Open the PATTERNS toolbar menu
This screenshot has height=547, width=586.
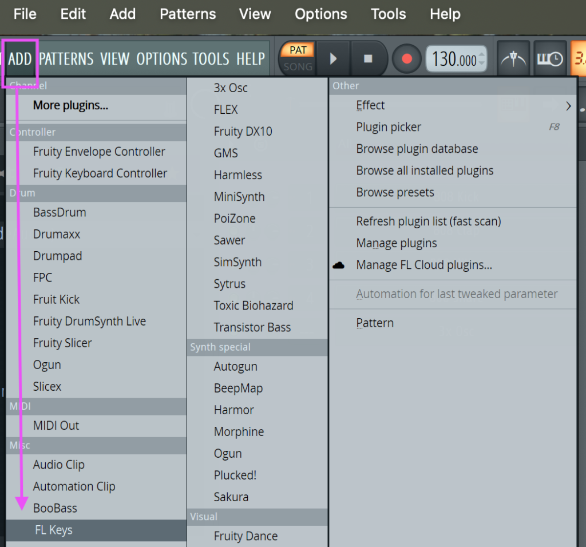pos(66,59)
